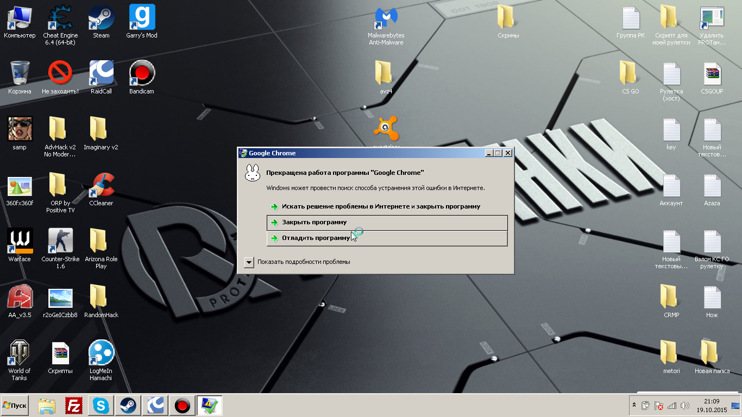The image size is (742, 417).
Task: Select the RandomHack folder
Action: click(101, 301)
